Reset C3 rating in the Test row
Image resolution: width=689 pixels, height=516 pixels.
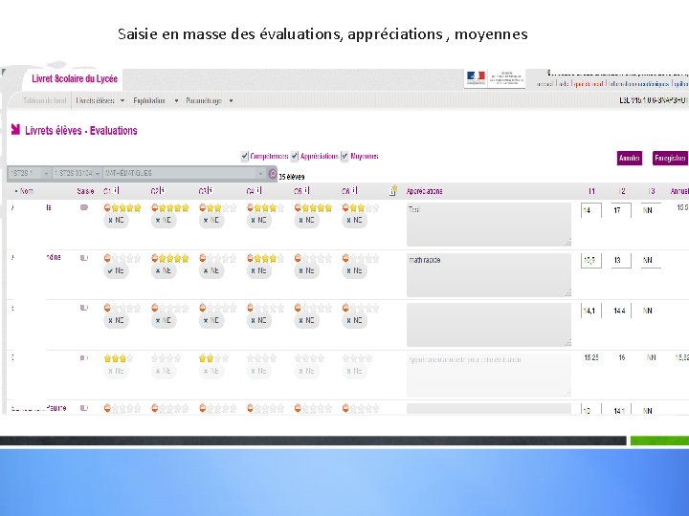click(x=203, y=207)
